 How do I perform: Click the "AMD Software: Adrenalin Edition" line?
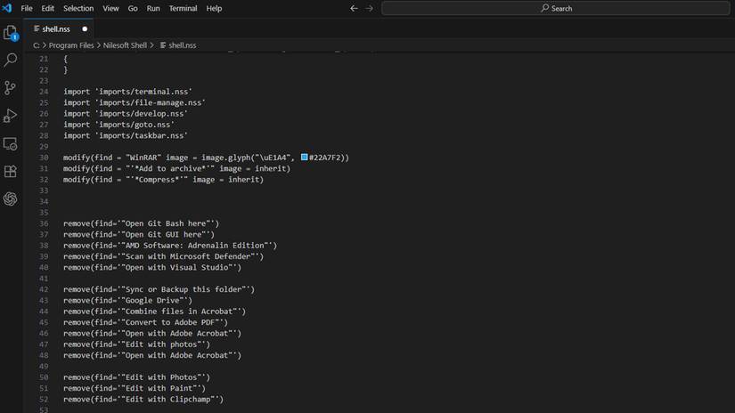(170, 246)
